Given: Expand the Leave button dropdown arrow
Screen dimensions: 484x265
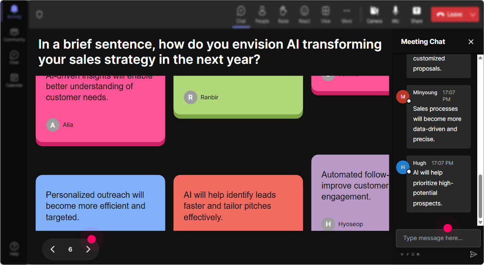Looking at the screenshot, I should [x=473, y=14].
